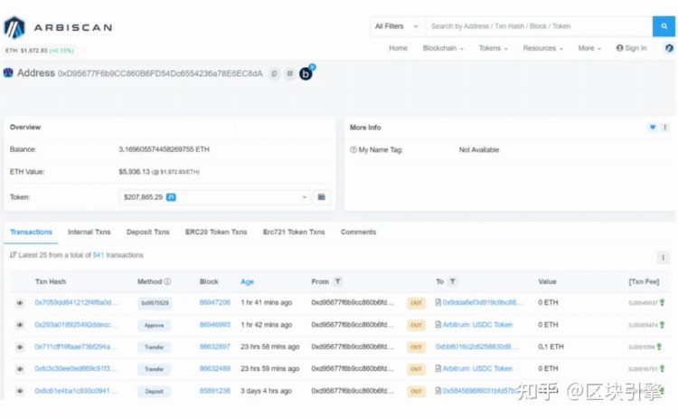Show the address QR code icon

pos(289,73)
